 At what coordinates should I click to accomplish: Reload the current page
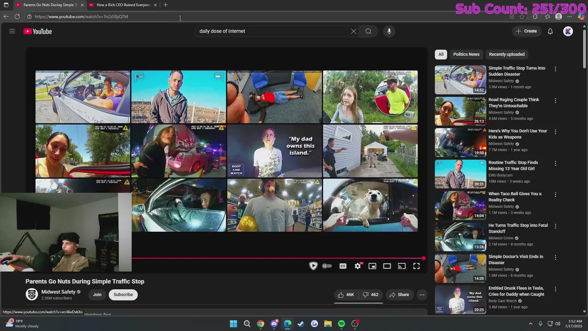[17, 17]
